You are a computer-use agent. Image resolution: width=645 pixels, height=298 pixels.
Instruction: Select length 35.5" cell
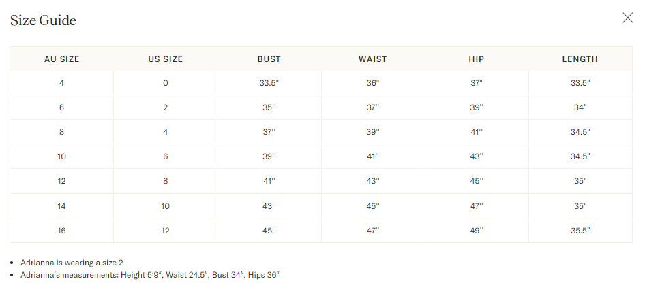[x=580, y=231]
